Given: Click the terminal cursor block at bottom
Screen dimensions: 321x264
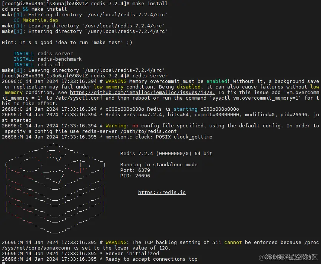Looking at the screenshot, I should [3, 263].
